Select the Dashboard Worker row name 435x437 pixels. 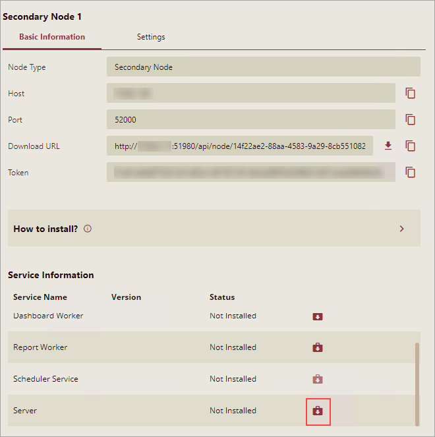click(48, 316)
